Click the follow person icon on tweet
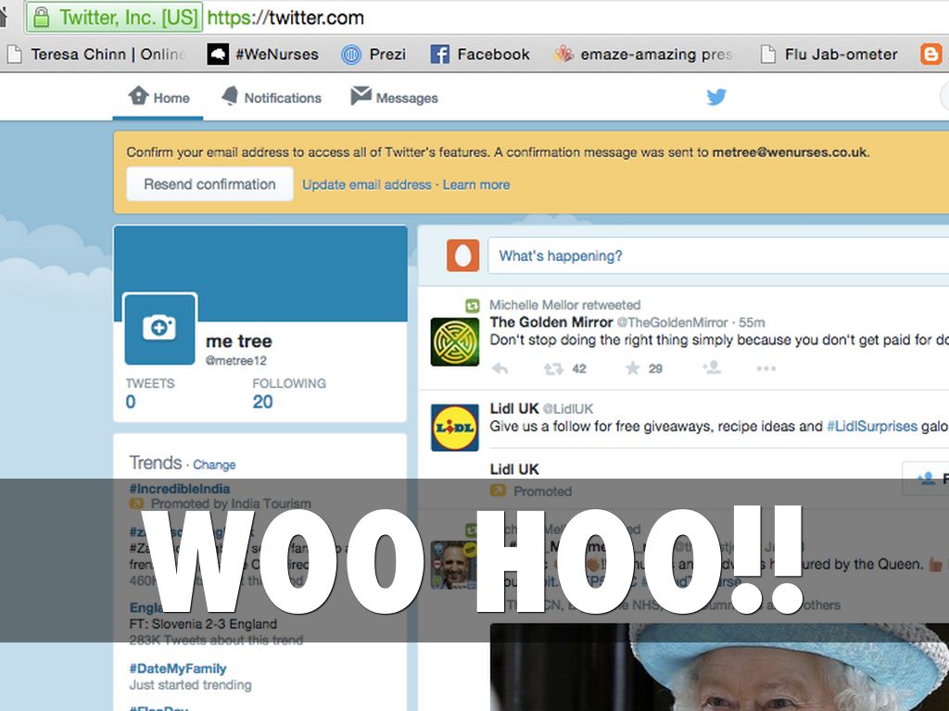The height and width of the screenshot is (711, 949). (x=712, y=368)
